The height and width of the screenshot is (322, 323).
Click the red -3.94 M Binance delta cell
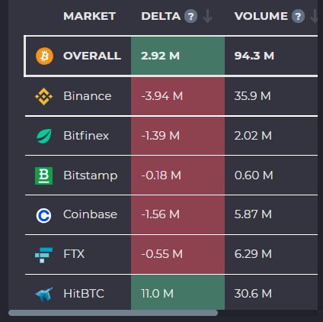tap(177, 96)
